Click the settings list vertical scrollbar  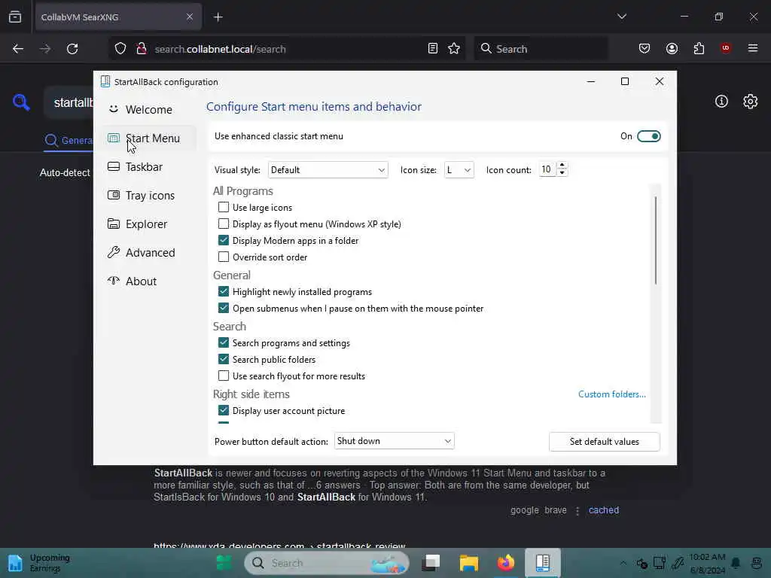pyautogui.click(x=656, y=240)
